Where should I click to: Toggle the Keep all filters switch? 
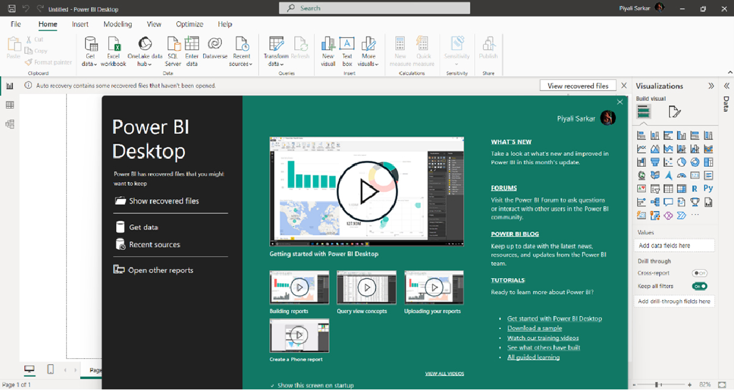700,286
